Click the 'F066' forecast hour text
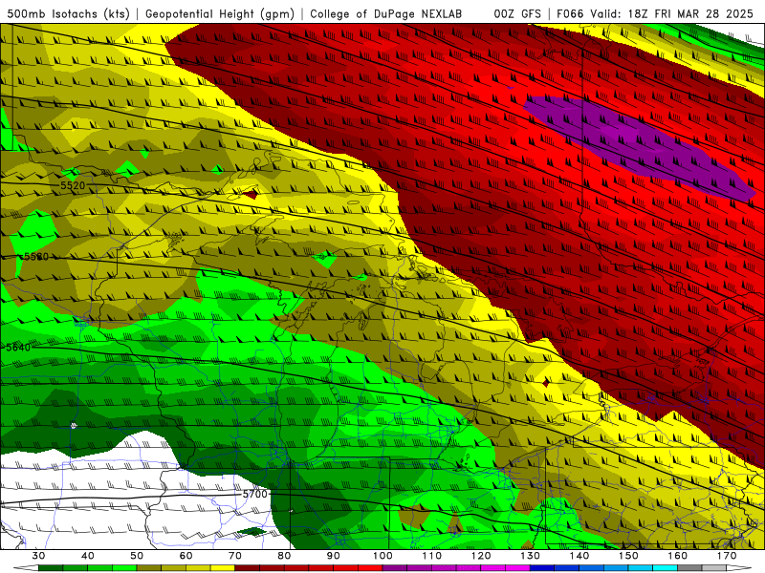Viewport: 765px width, 573px height. pyautogui.click(x=570, y=13)
